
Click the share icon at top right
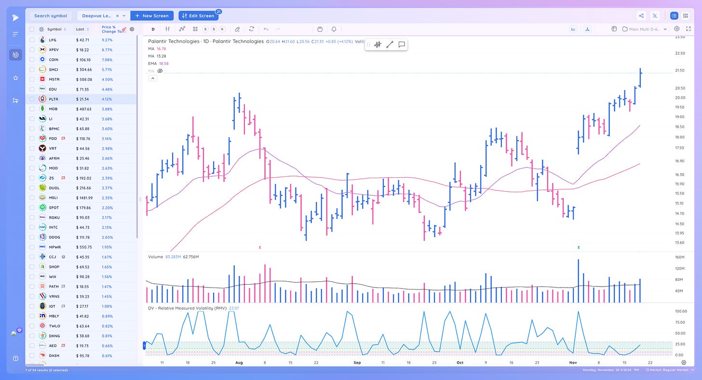click(641, 15)
